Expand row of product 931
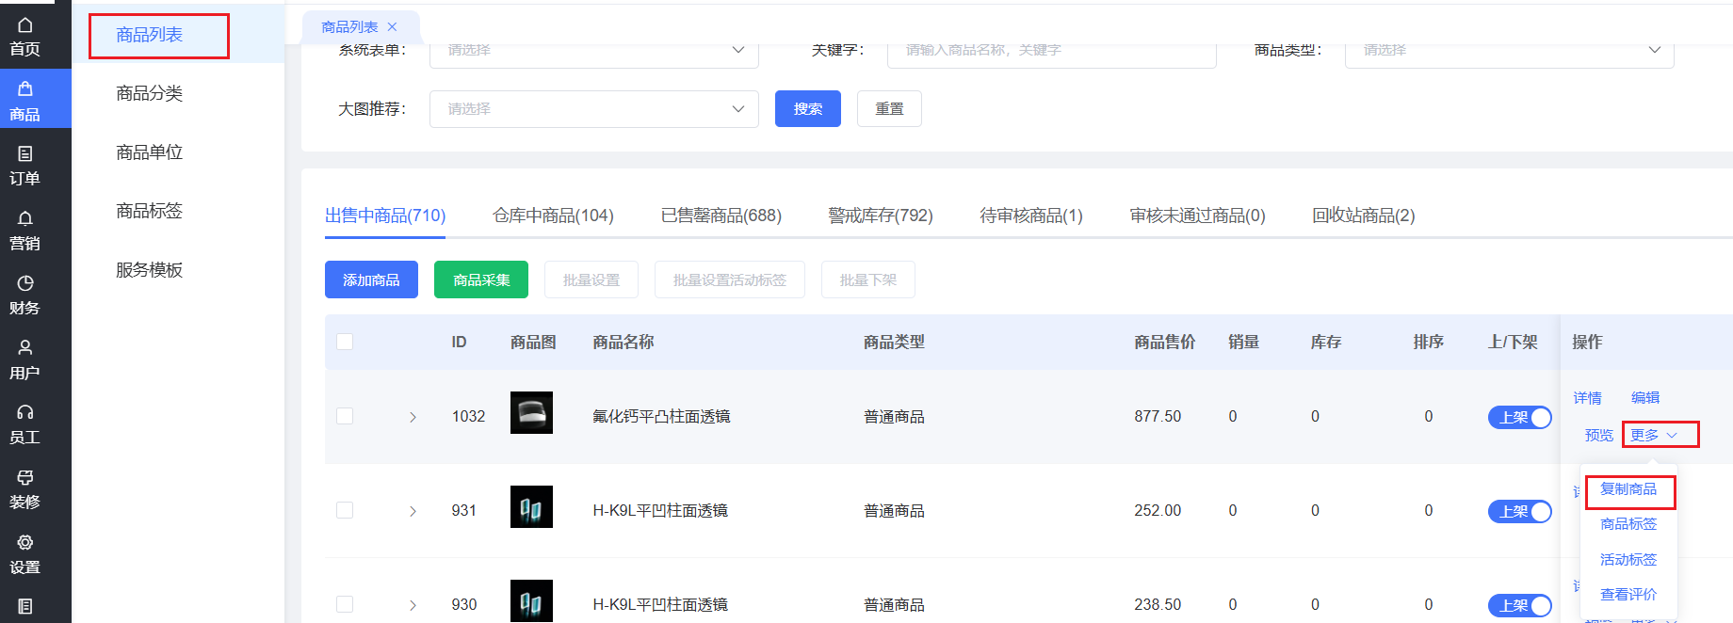This screenshot has height=623, width=1733. tap(413, 511)
